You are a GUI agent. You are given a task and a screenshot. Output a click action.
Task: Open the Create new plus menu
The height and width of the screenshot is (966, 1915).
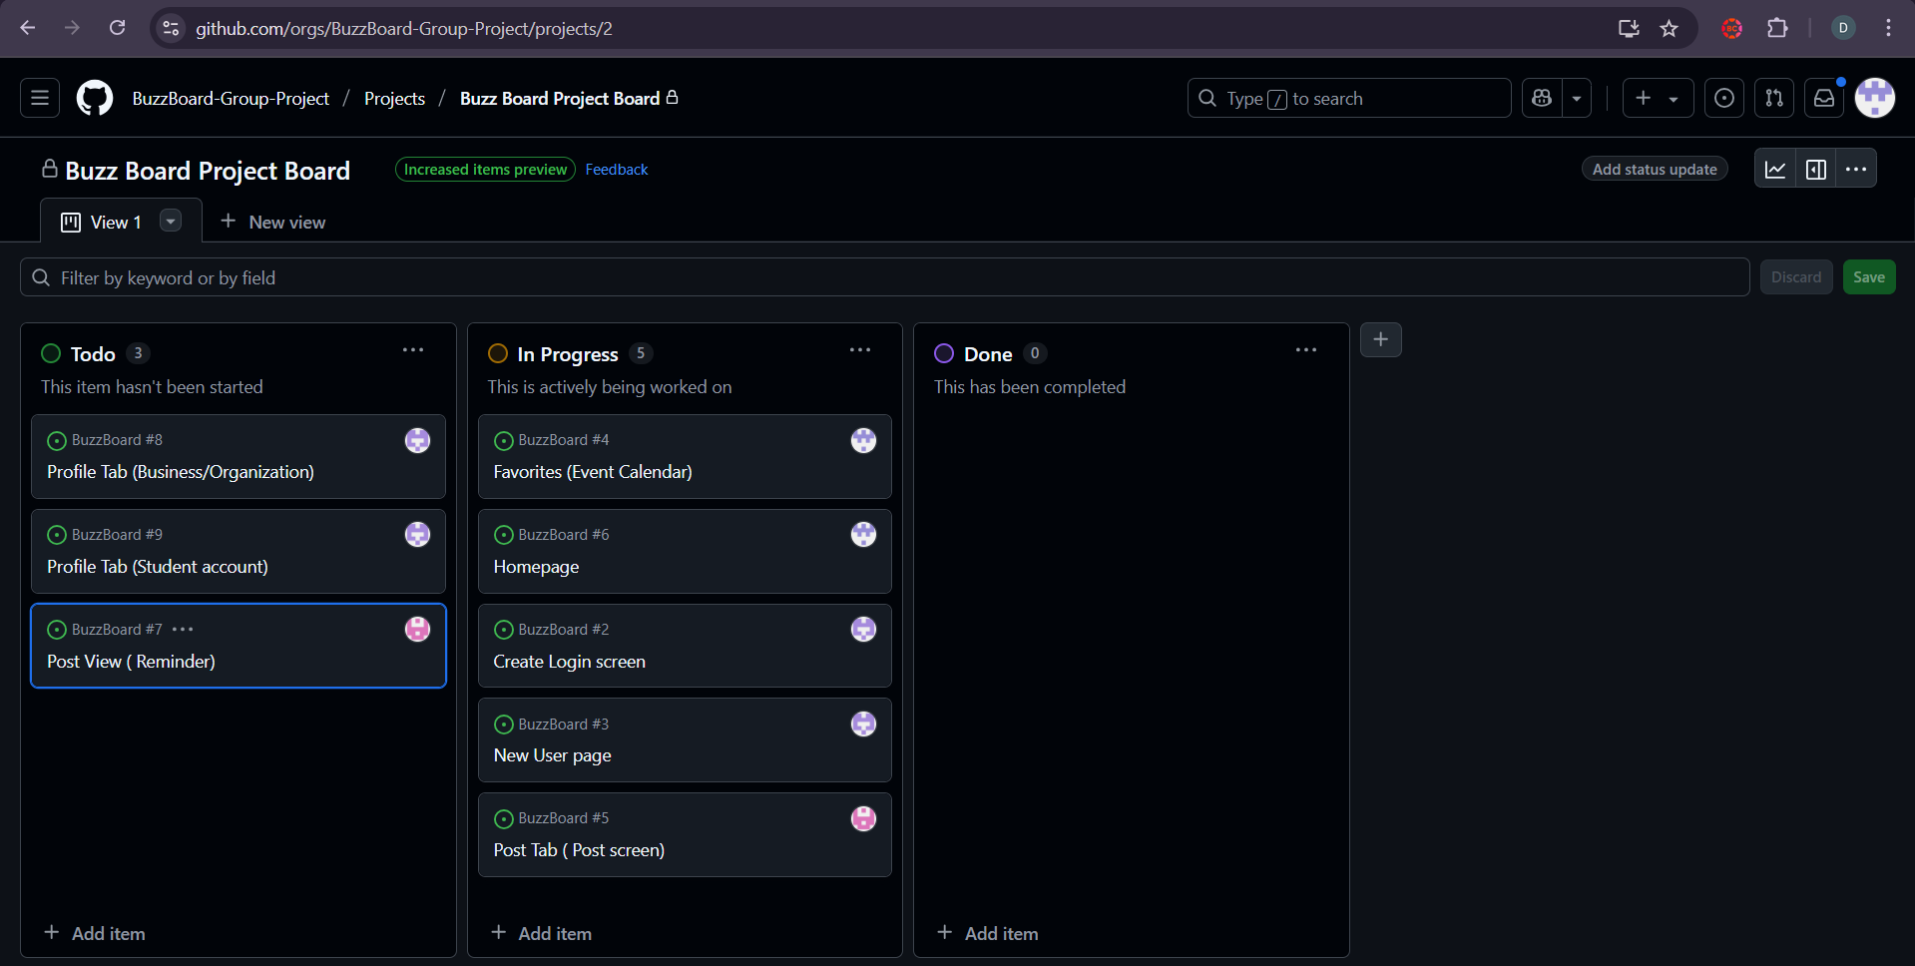1658,98
